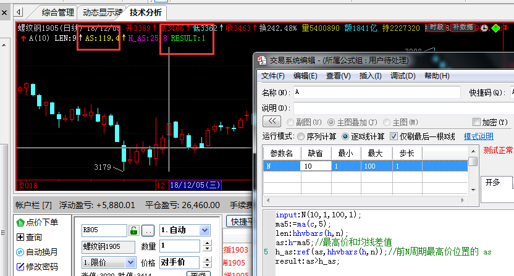
Task: Click the 18/12/05(三) date marker
Action: [x=195, y=185]
